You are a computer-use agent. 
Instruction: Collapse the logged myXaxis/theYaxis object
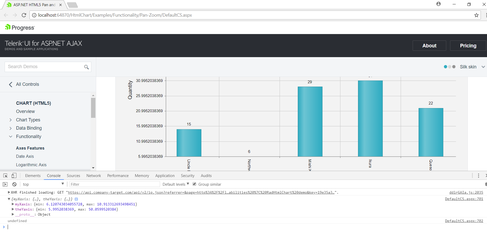coord(9,199)
